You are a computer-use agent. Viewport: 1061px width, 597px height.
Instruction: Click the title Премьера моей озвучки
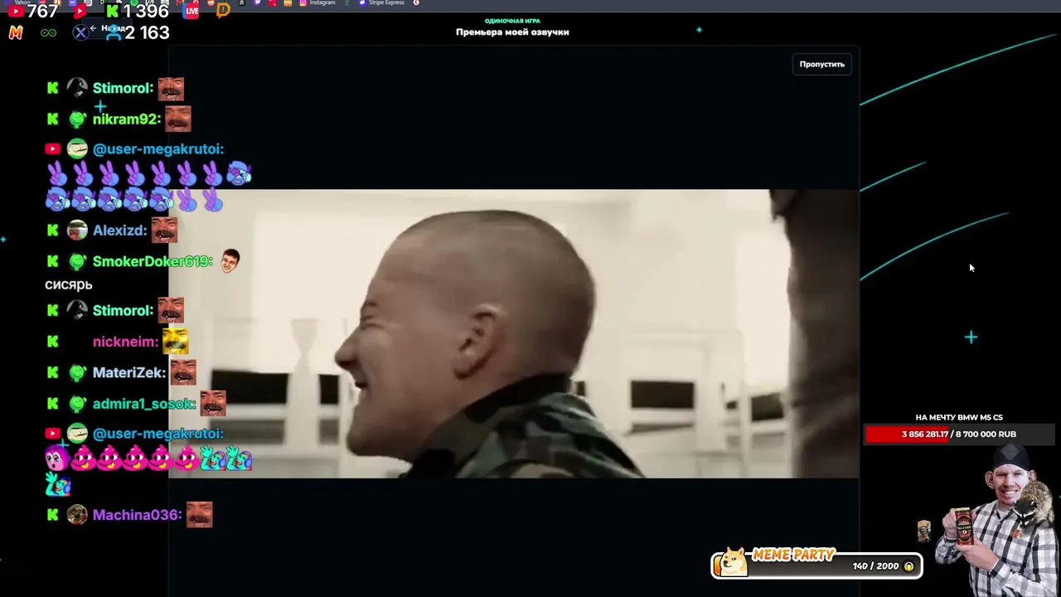coord(512,32)
